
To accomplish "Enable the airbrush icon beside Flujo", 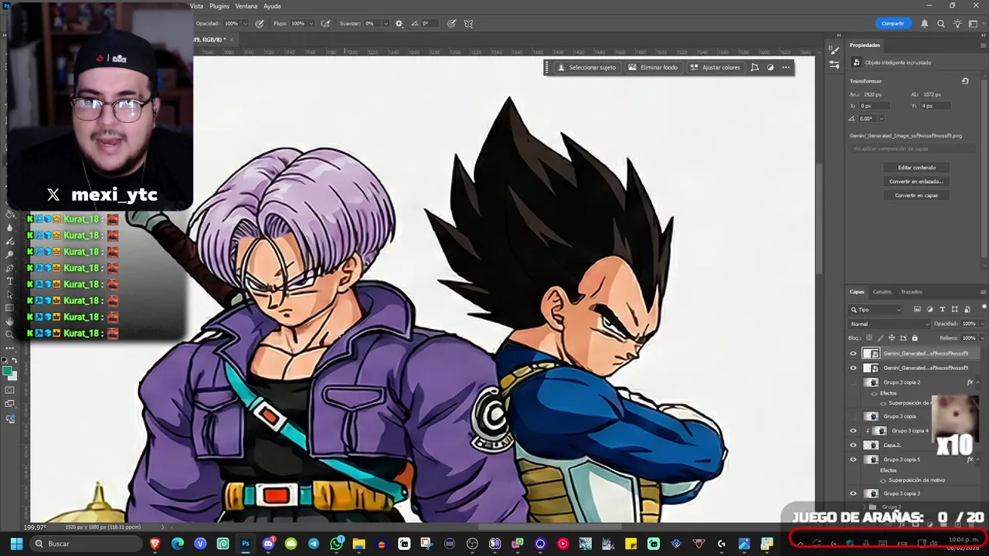I will (x=325, y=24).
